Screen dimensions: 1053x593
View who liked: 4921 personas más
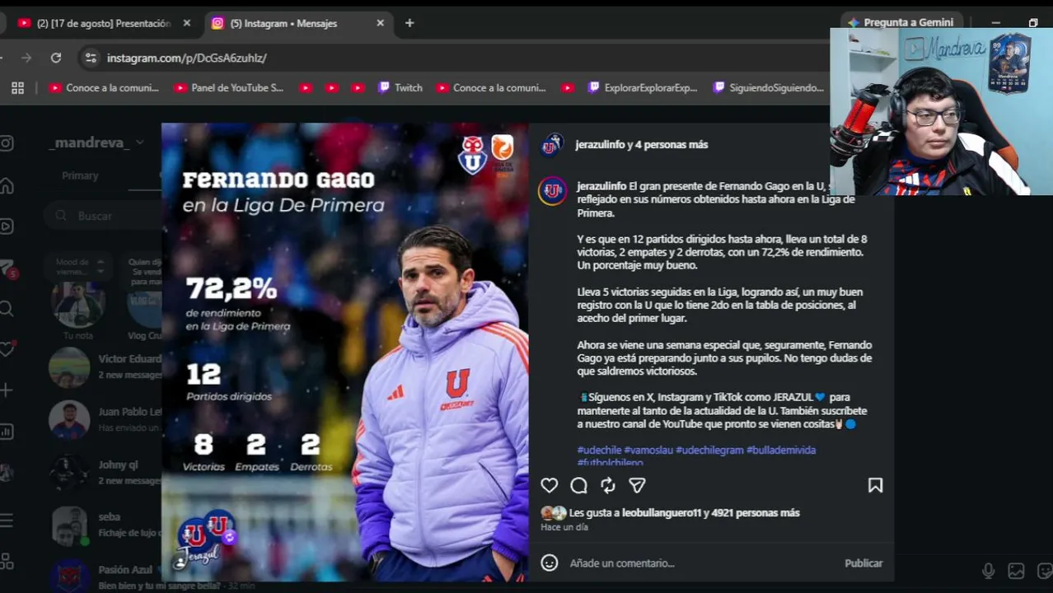(x=756, y=513)
